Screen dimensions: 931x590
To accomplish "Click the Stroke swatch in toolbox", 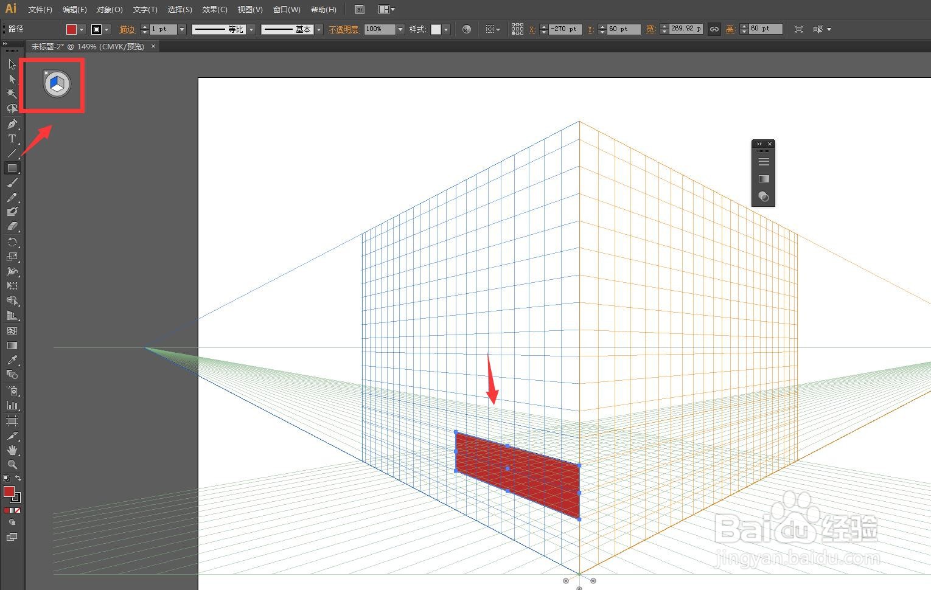I will point(16,498).
